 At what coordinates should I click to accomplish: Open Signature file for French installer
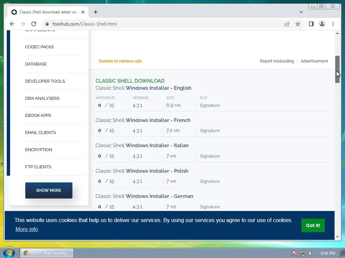click(x=210, y=131)
